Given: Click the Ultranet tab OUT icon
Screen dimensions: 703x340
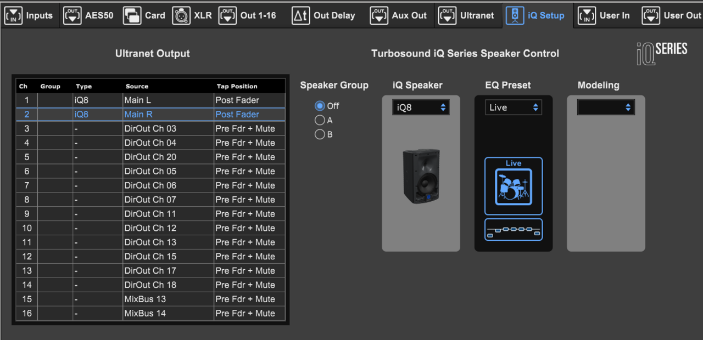Looking at the screenshot, I should [447, 15].
